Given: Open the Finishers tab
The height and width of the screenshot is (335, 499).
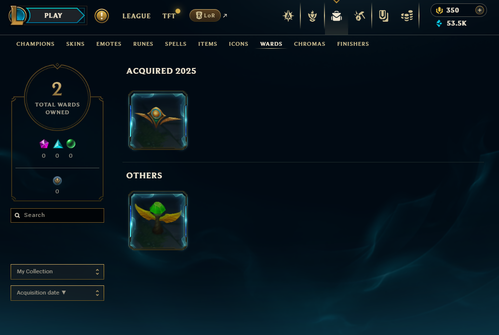Looking at the screenshot, I should point(353,44).
